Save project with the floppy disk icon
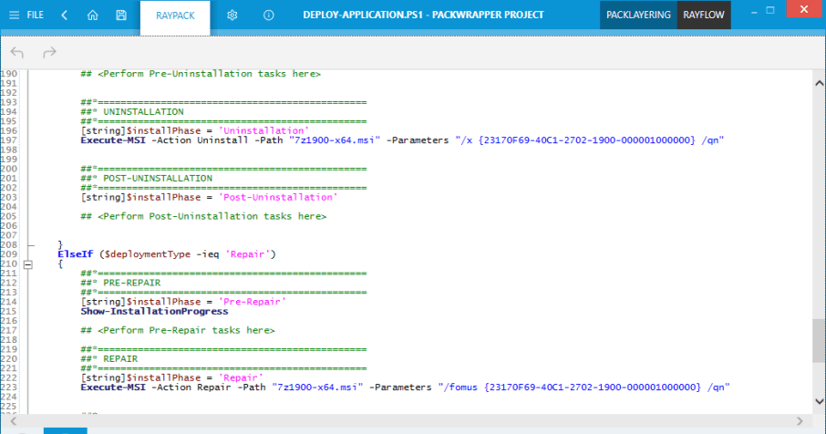This screenshot has height=434, width=826. [121, 15]
